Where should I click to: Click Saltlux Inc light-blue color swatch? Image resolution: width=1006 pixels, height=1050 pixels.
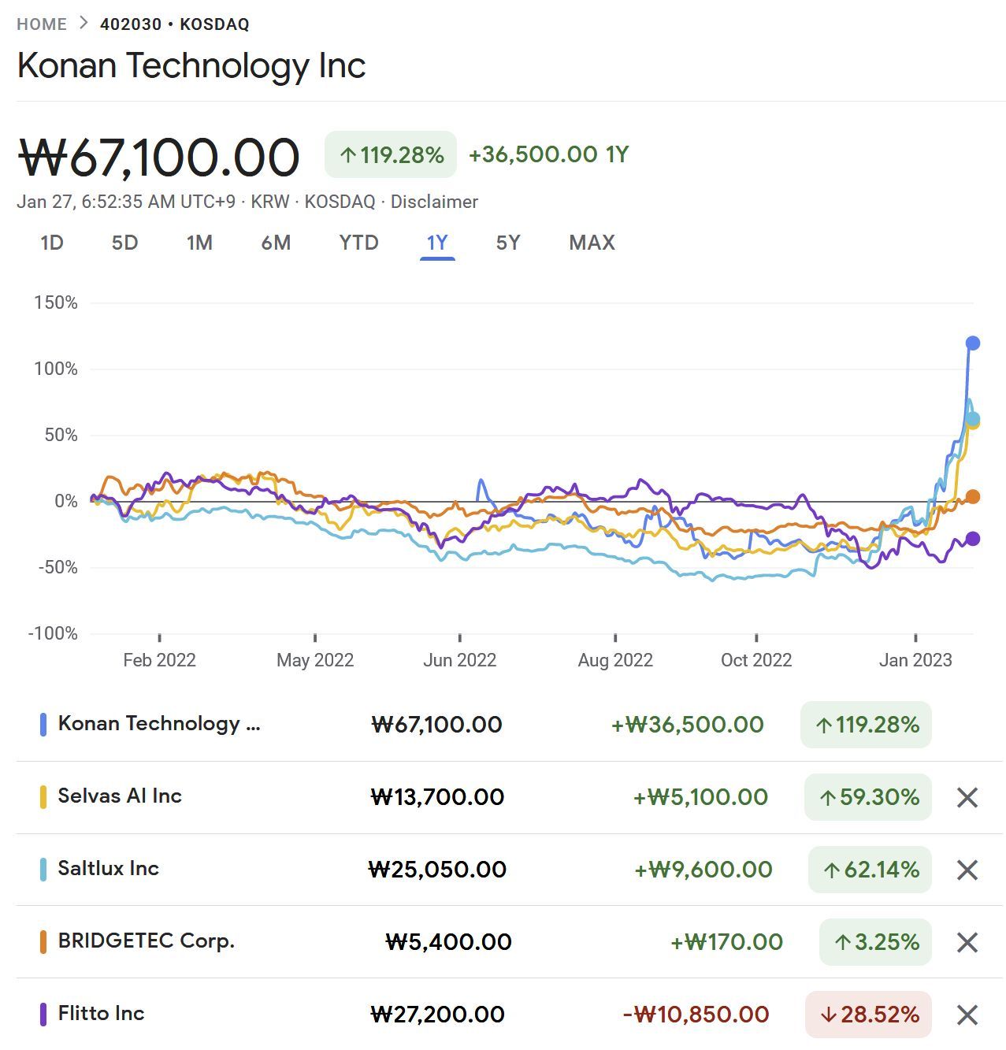pyautogui.click(x=43, y=870)
